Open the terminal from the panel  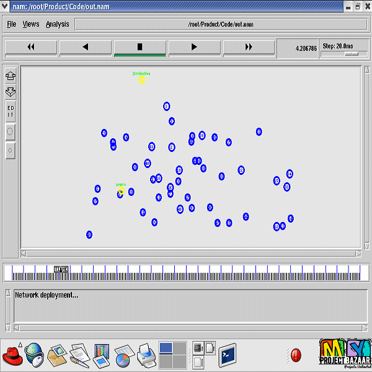pyautogui.click(x=228, y=355)
